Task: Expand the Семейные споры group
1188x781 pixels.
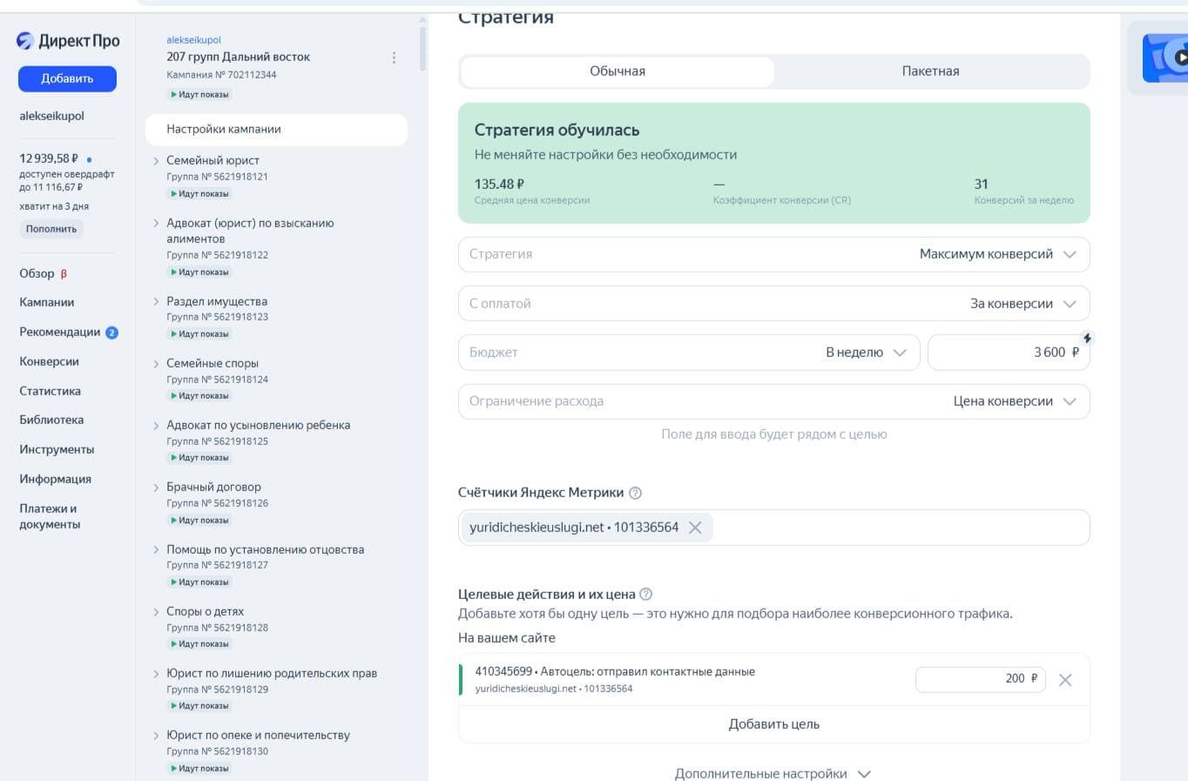Action: coord(156,364)
